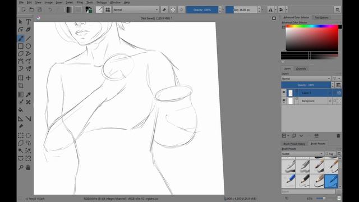This screenshot has width=359, height=202.
Task: Open the Sketch brush tag dropdown
Action: (302, 154)
